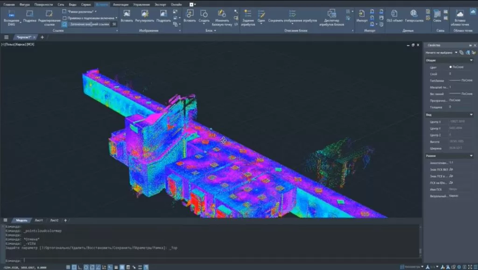Screen dimensions: 478x270
Task: Click the Гиперссылка globe icon
Action: tap(414, 14)
